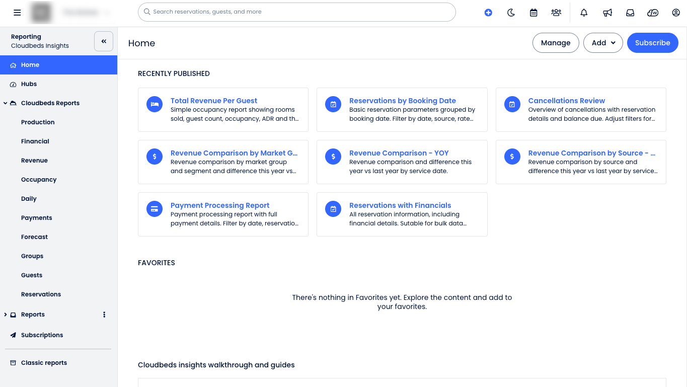Image resolution: width=687 pixels, height=387 pixels.
Task: Click the Subscribe button
Action: [x=652, y=43]
